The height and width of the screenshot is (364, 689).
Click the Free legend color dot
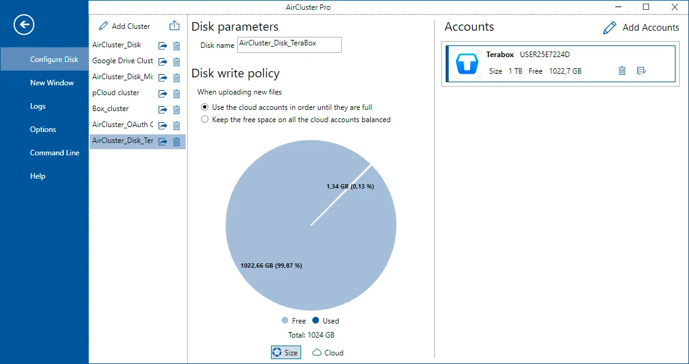tap(285, 320)
